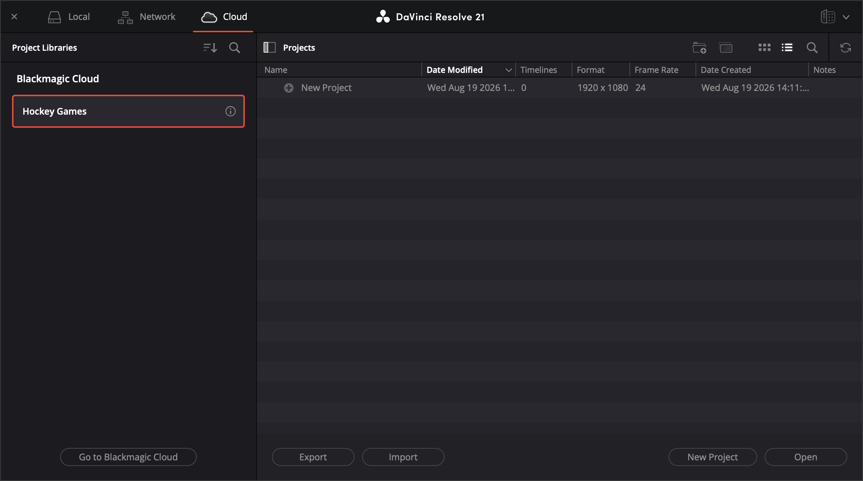The image size is (863, 481).
Task: Show info for Hockey Games library
Action: (x=231, y=111)
